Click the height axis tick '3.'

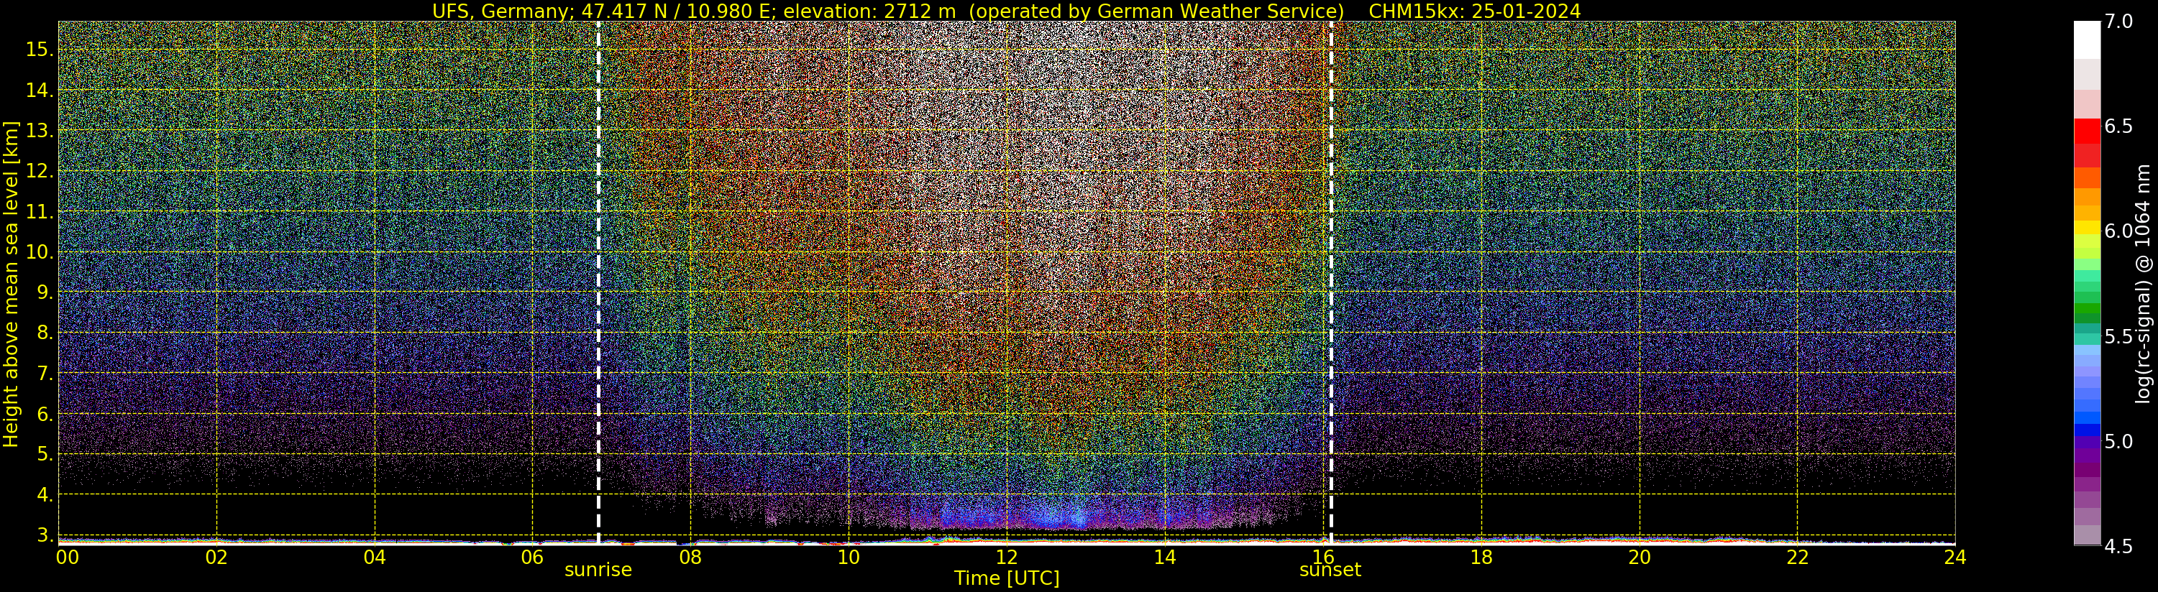coord(45,535)
